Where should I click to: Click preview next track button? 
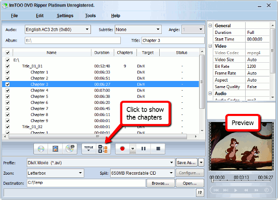click(226, 190)
